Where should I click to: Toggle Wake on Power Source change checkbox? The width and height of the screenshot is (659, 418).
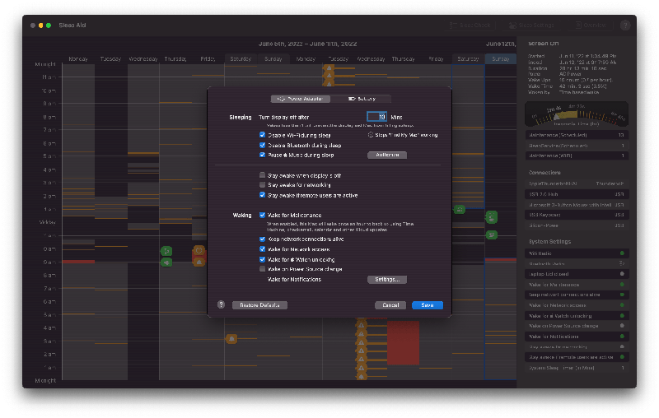[262, 268]
